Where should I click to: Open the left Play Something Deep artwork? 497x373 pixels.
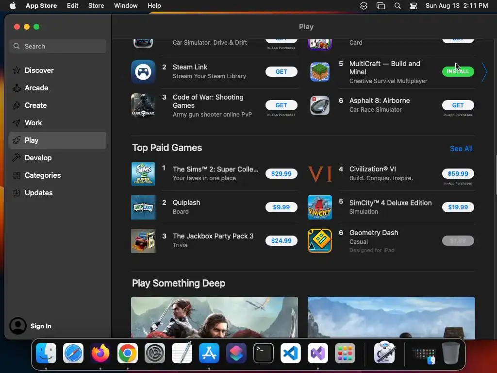(x=214, y=317)
